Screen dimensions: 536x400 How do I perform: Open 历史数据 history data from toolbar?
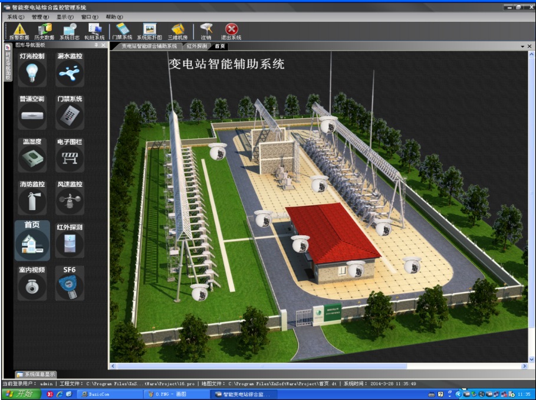pyautogui.click(x=44, y=31)
